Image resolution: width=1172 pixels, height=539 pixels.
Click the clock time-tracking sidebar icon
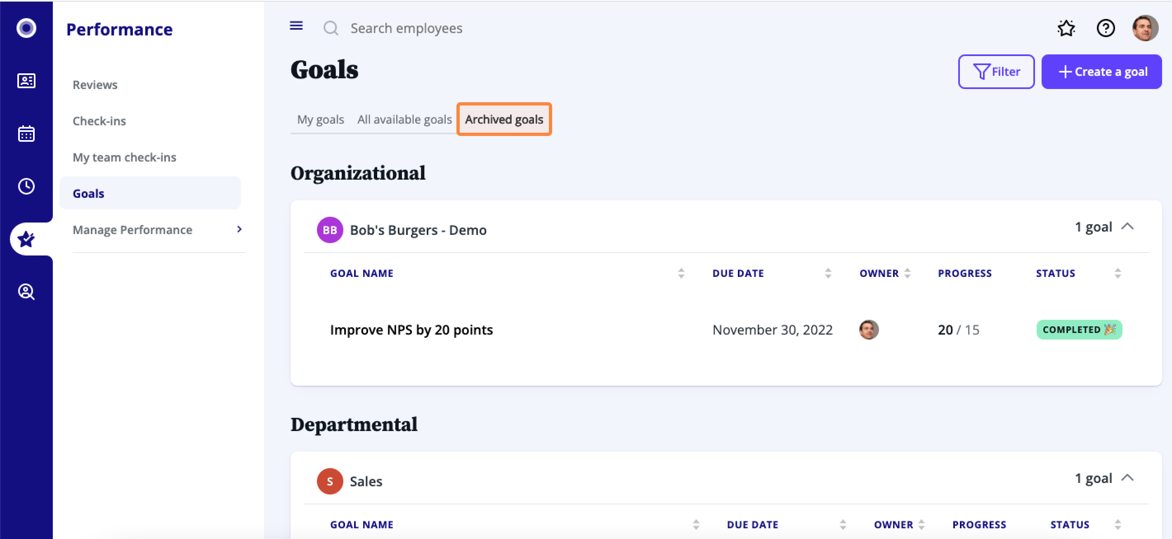(x=26, y=186)
